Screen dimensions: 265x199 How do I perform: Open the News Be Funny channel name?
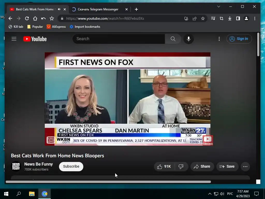click(x=39, y=164)
